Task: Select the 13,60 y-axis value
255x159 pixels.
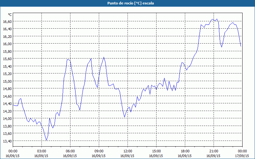Action: click(7, 134)
